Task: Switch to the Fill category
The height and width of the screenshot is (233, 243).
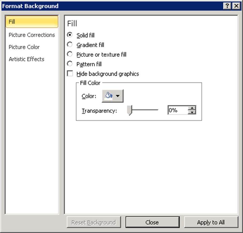Action: point(32,22)
